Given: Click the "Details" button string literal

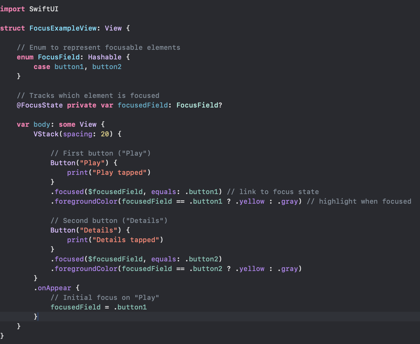Looking at the screenshot, I should [98, 230].
